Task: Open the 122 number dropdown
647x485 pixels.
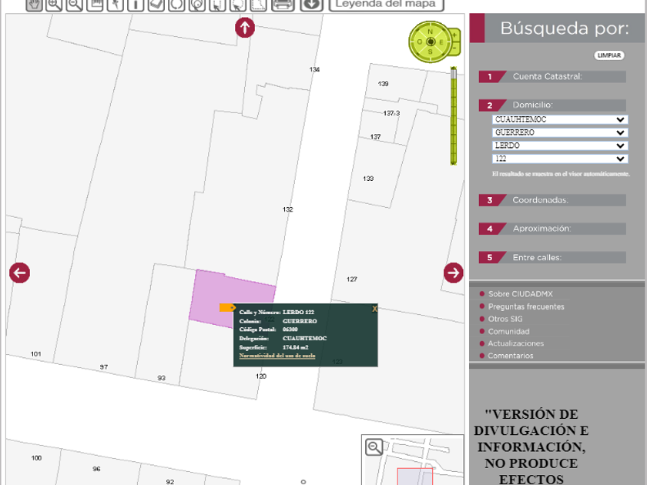Action: [559, 159]
